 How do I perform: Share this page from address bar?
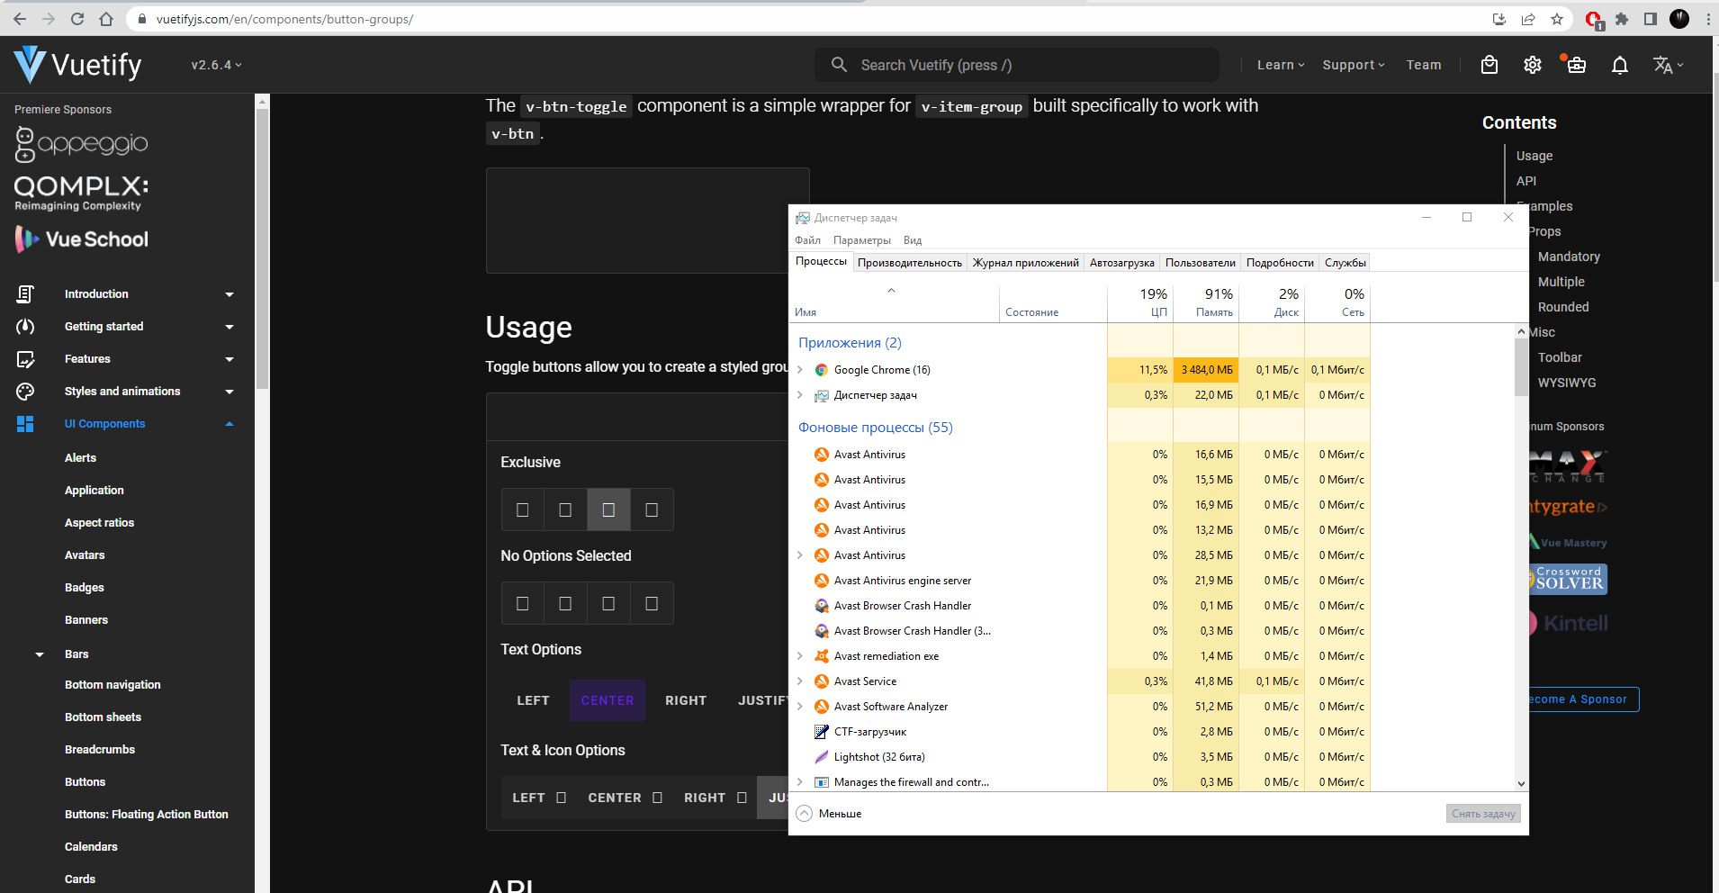coord(1528,19)
